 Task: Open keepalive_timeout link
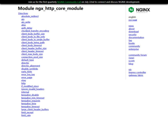(x=31, y=107)
